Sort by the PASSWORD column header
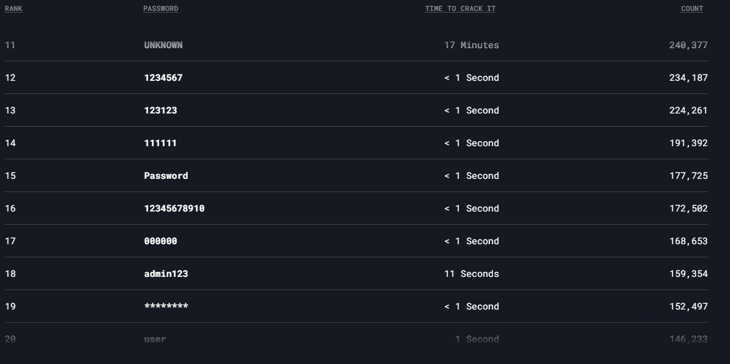Image resolution: width=730 pixels, height=364 pixels. pyautogui.click(x=161, y=9)
